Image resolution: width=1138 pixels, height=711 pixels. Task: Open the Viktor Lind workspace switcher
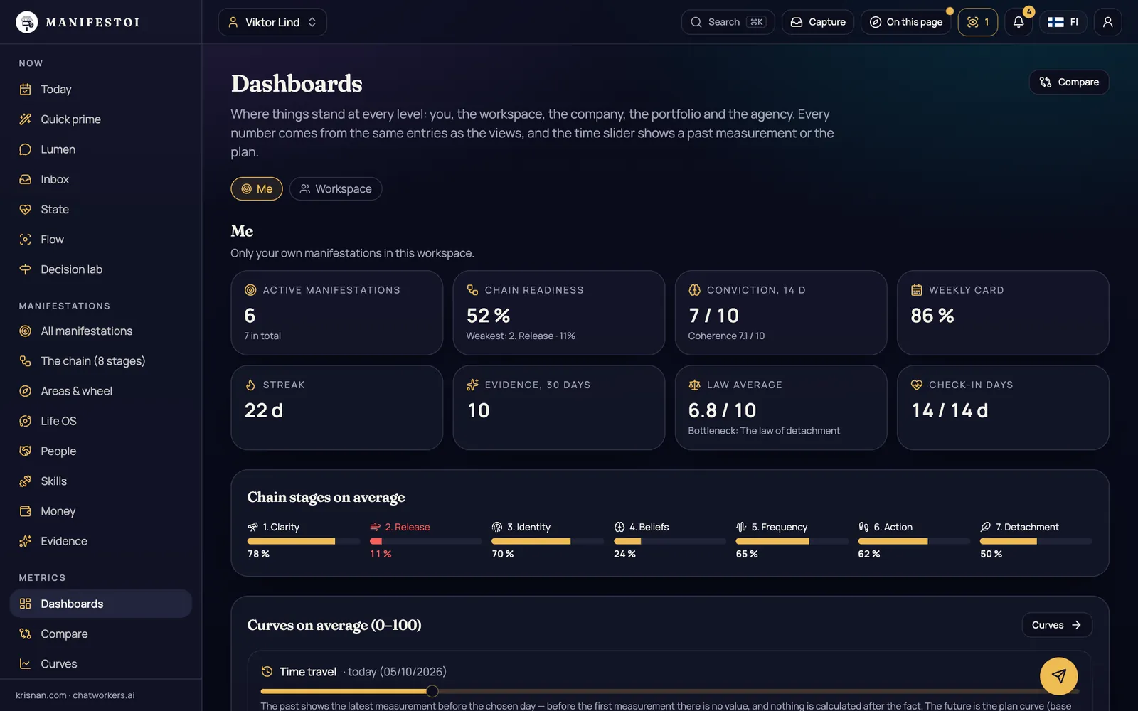(x=272, y=22)
